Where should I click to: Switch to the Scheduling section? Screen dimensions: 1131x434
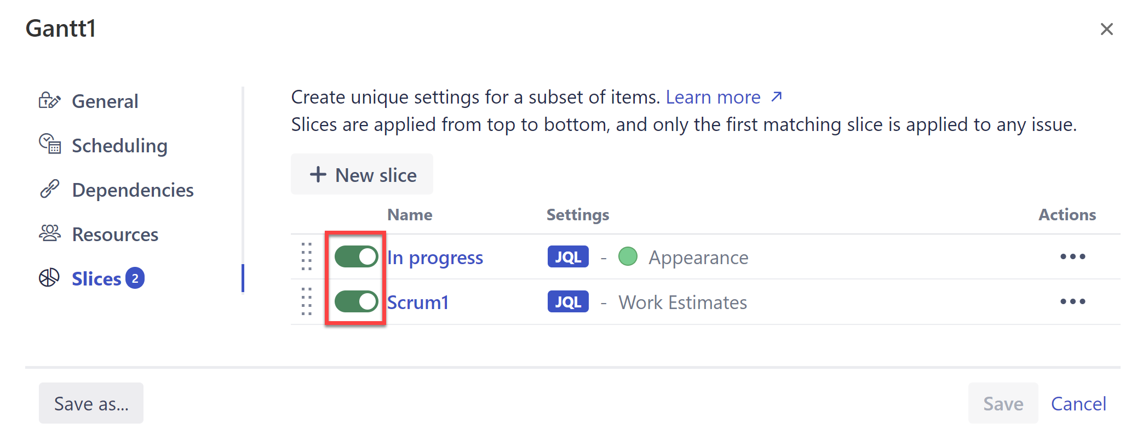[x=119, y=146]
